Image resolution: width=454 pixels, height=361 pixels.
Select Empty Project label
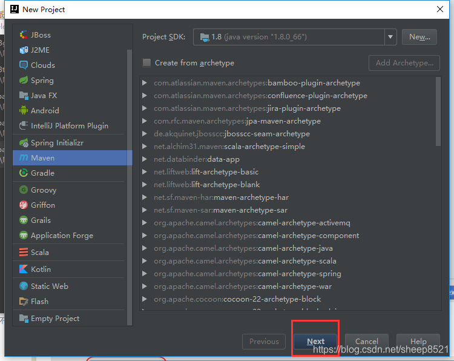coord(55,319)
